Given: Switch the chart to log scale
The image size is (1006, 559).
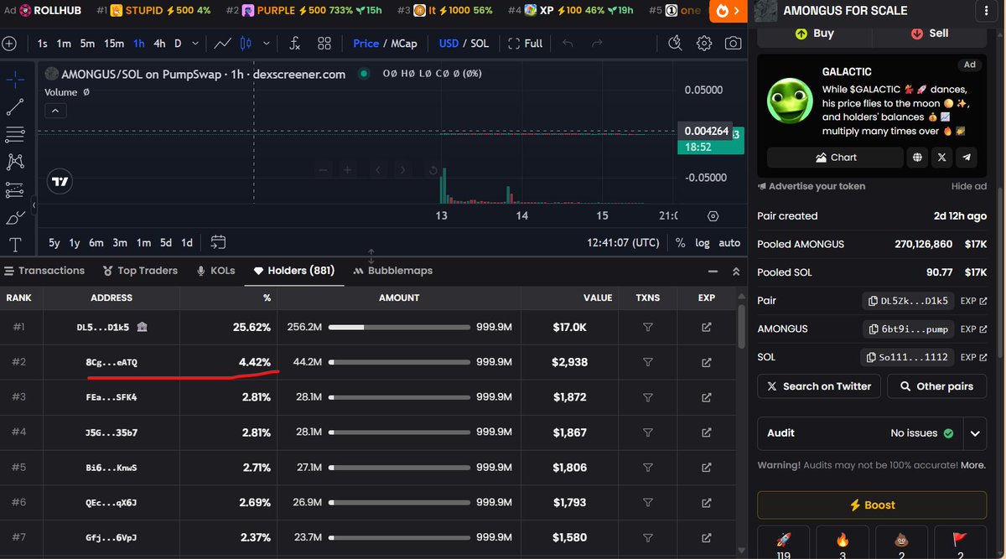Looking at the screenshot, I should [x=703, y=242].
